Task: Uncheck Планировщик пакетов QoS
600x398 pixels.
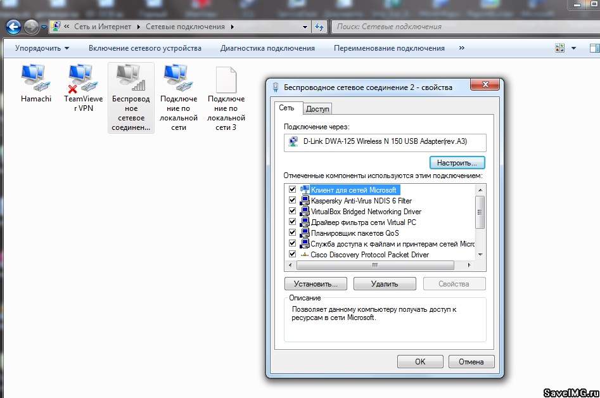Action: tap(292, 233)
